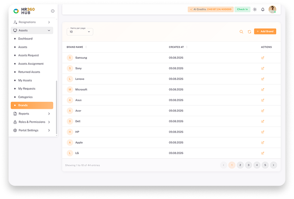This screenshot has height=199, width=294.
Task: Click the Check In button
Action: [242, 9]
